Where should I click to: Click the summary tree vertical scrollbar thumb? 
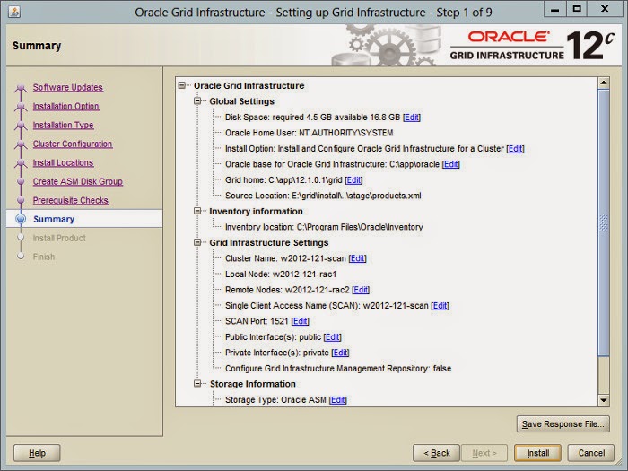coord(604,222)
